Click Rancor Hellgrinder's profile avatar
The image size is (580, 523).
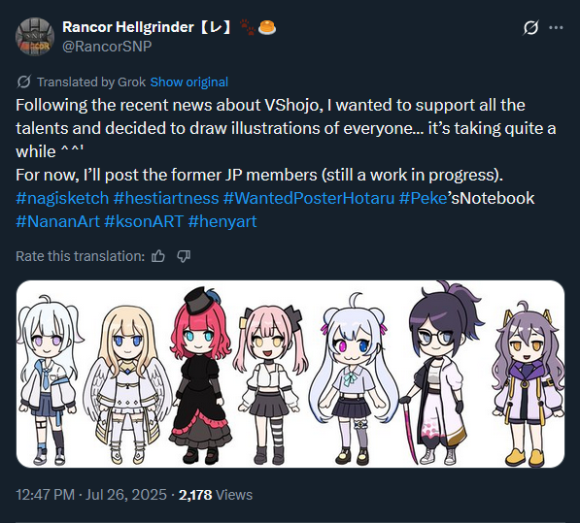click(x=35, y=37)
